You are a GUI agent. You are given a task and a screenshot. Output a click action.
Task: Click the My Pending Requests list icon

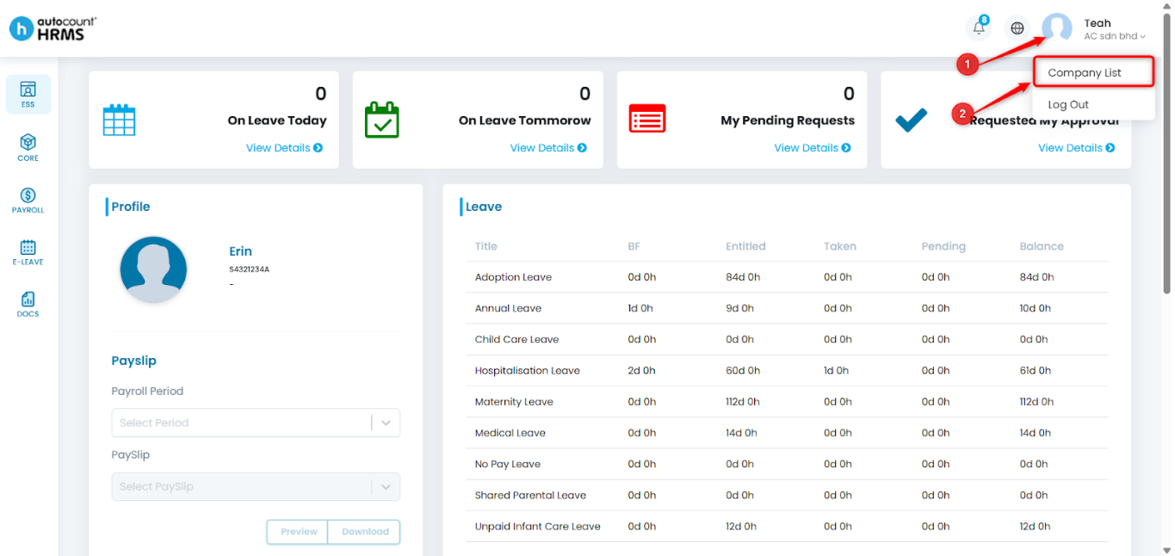[x=647, y=119]
